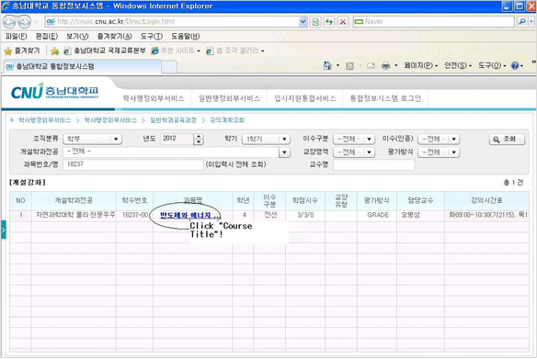Click the 개설학과전공 column header

click(74, 201)
